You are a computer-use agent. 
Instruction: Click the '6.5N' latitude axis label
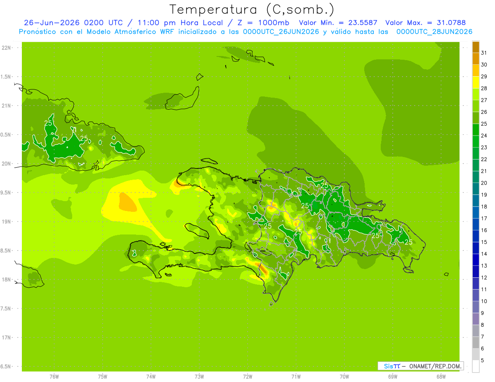(6, 367)
